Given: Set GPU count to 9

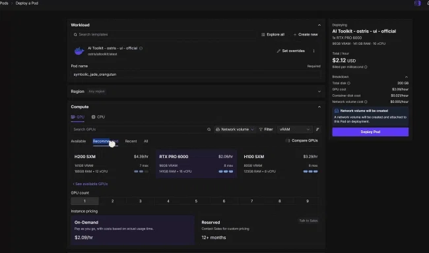Looking at the screenshot, I should [x=308, y=201].
